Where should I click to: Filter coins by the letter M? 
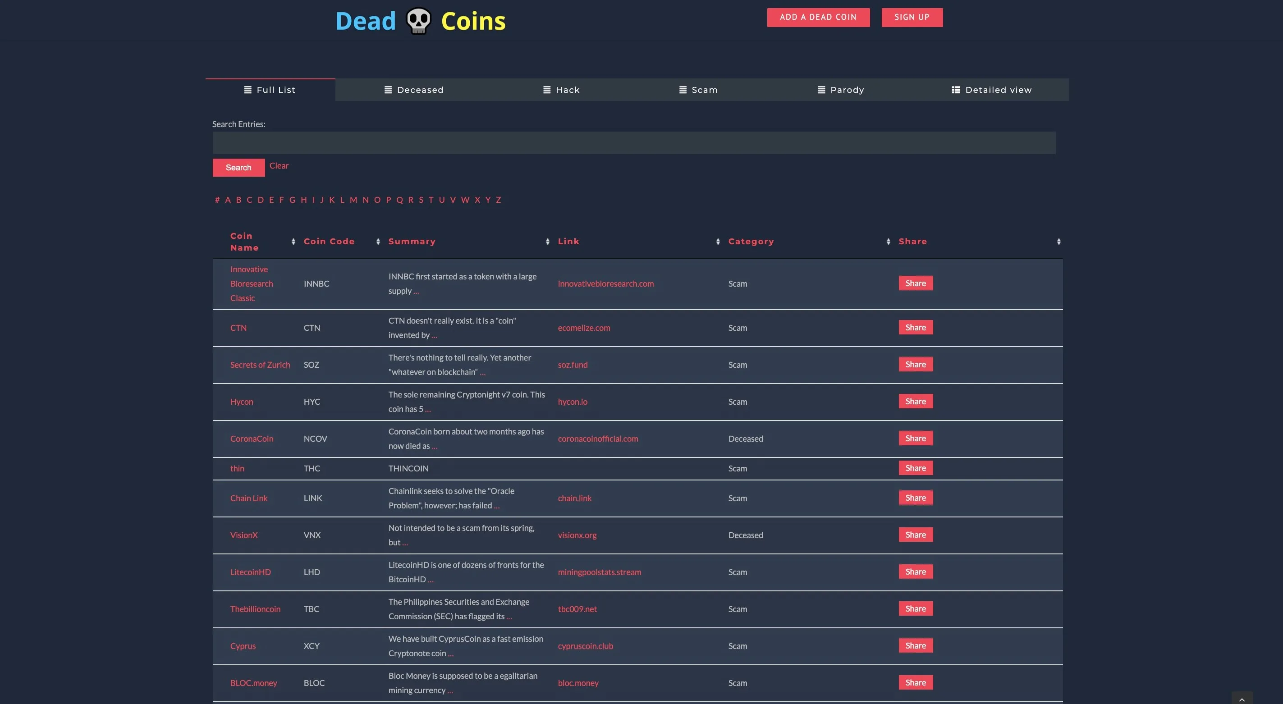pyautogui.click(x=353, y=199)
